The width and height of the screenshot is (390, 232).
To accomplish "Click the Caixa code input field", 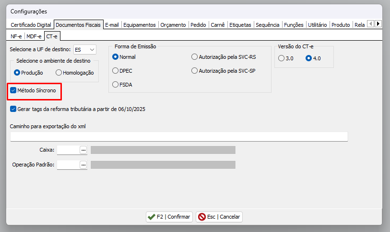I will [x=68, y=150].
